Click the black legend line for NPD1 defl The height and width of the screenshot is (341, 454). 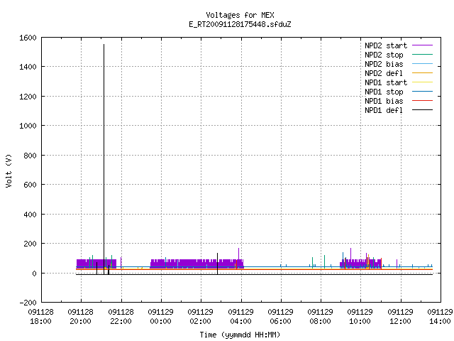click(423, 110)
